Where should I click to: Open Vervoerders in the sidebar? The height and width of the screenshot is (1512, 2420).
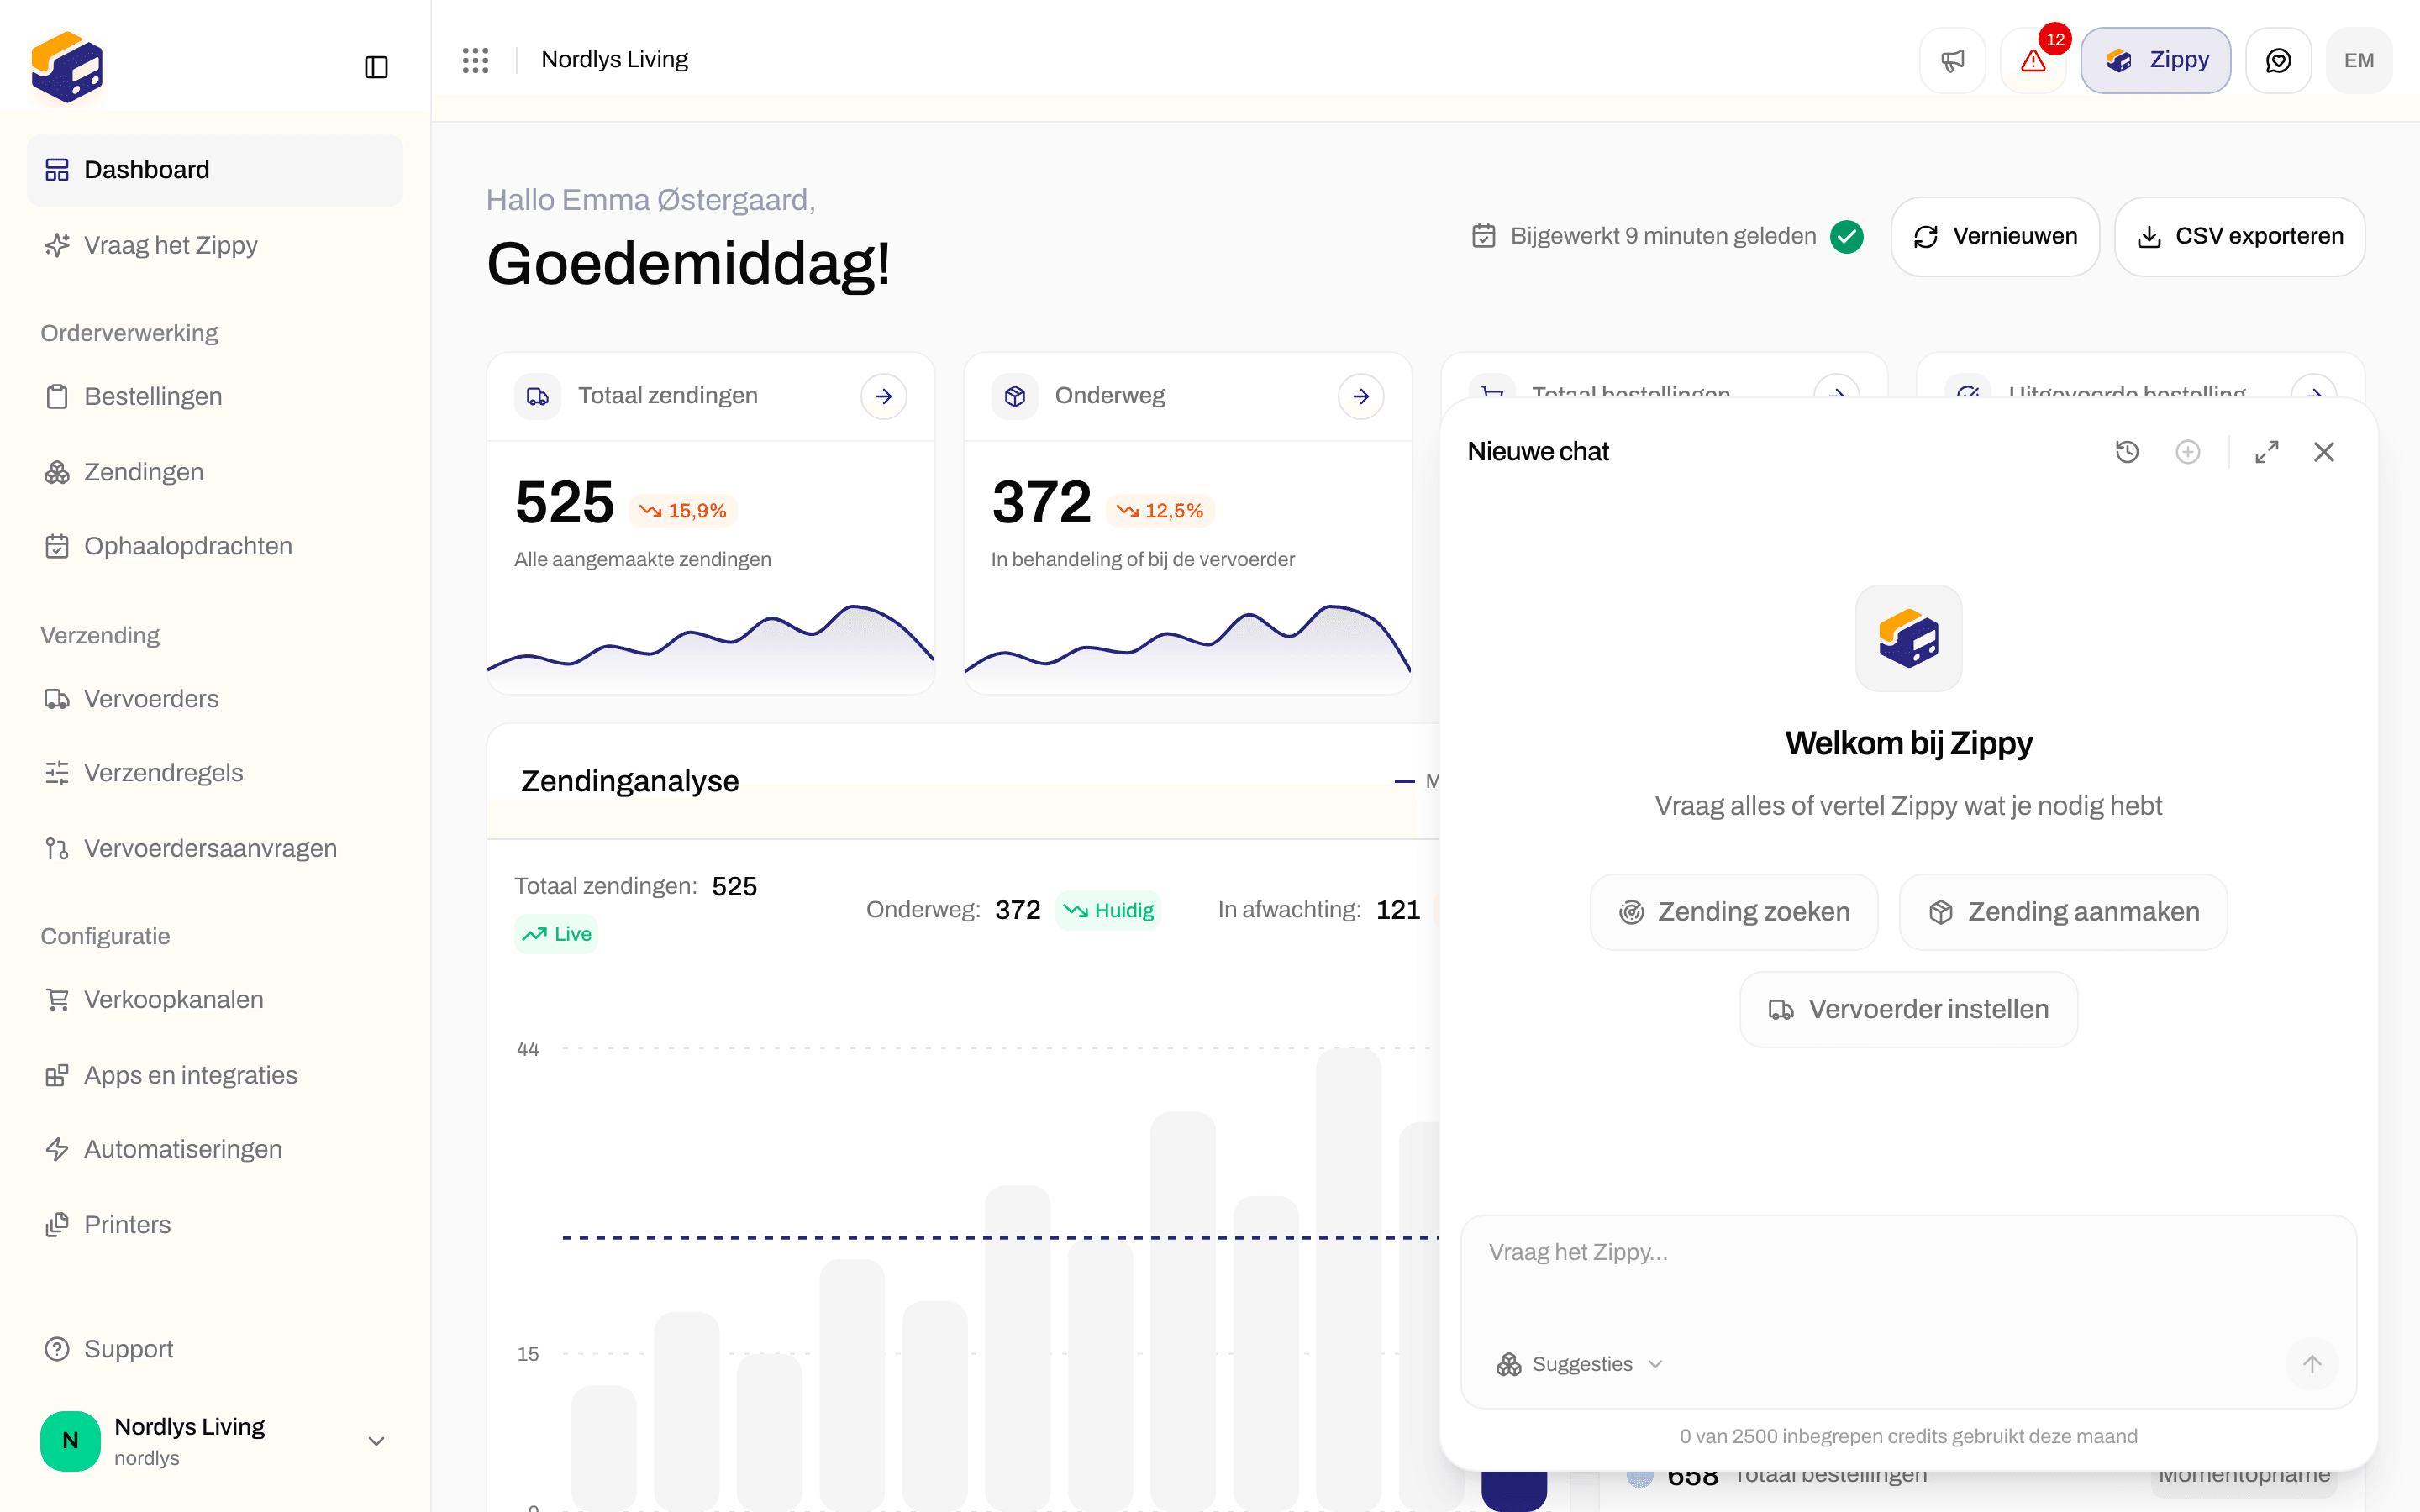click(214, 699)
